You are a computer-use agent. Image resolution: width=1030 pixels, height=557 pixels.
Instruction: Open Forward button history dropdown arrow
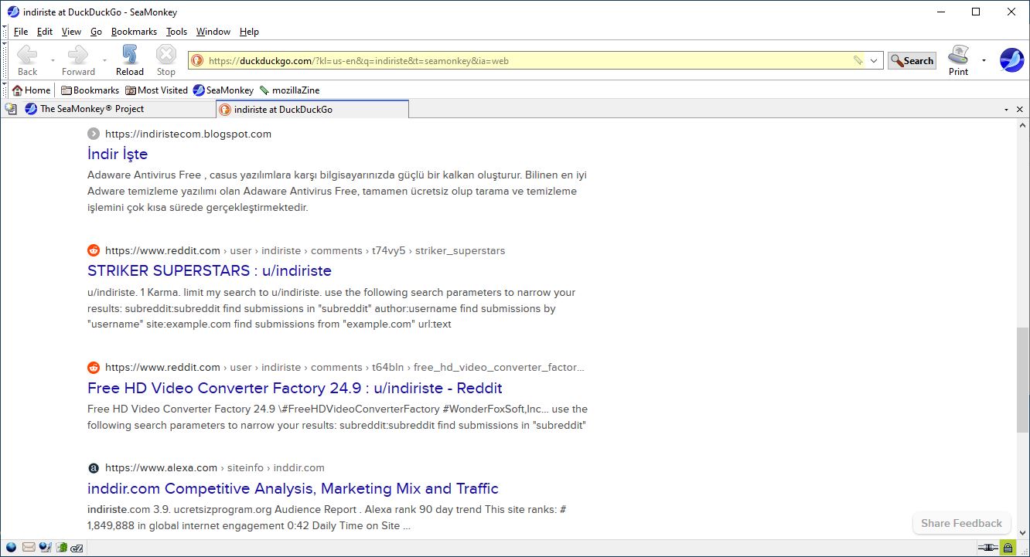[x=104, y=60]
